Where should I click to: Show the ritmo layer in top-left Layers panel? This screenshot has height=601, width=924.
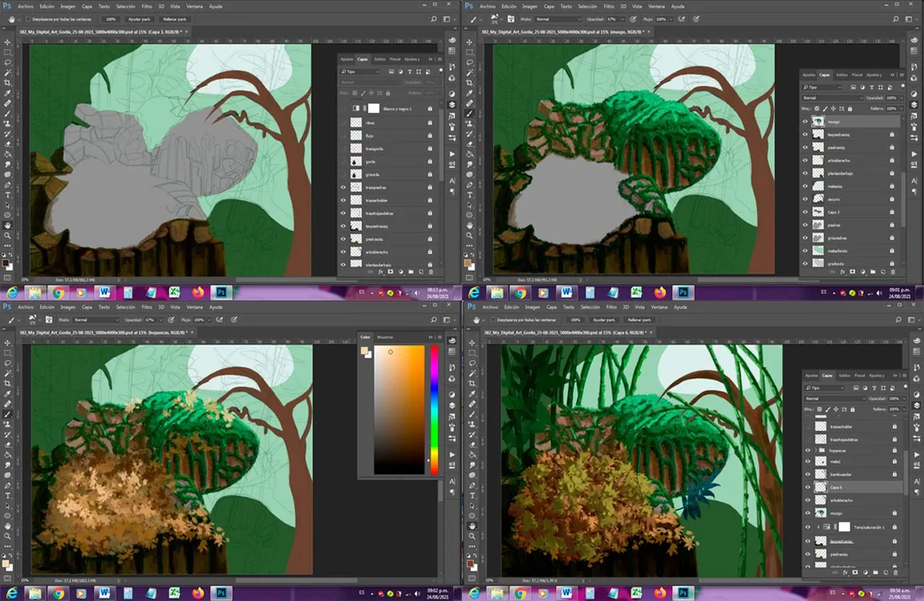pos(344,123)
